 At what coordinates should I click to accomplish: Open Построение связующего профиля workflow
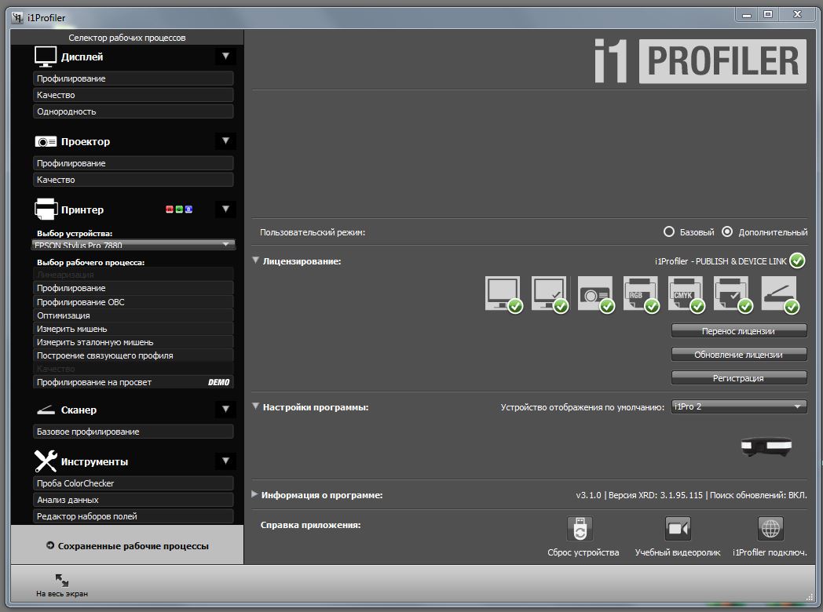tap(134, 355)
